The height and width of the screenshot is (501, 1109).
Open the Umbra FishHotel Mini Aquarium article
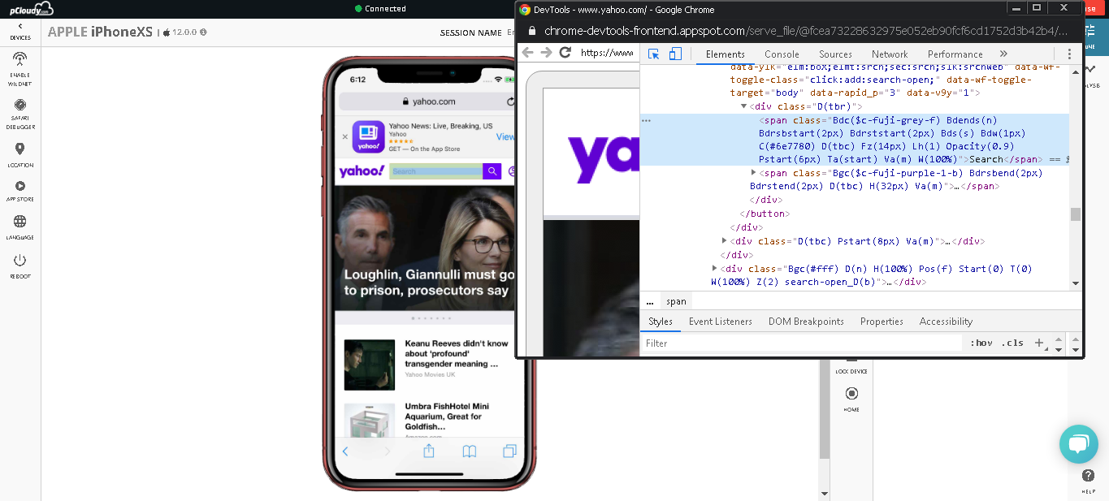[x=447, y=417]
